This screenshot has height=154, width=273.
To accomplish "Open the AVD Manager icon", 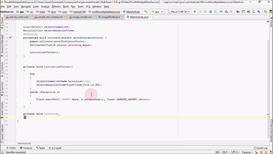I will coord(254,12).
